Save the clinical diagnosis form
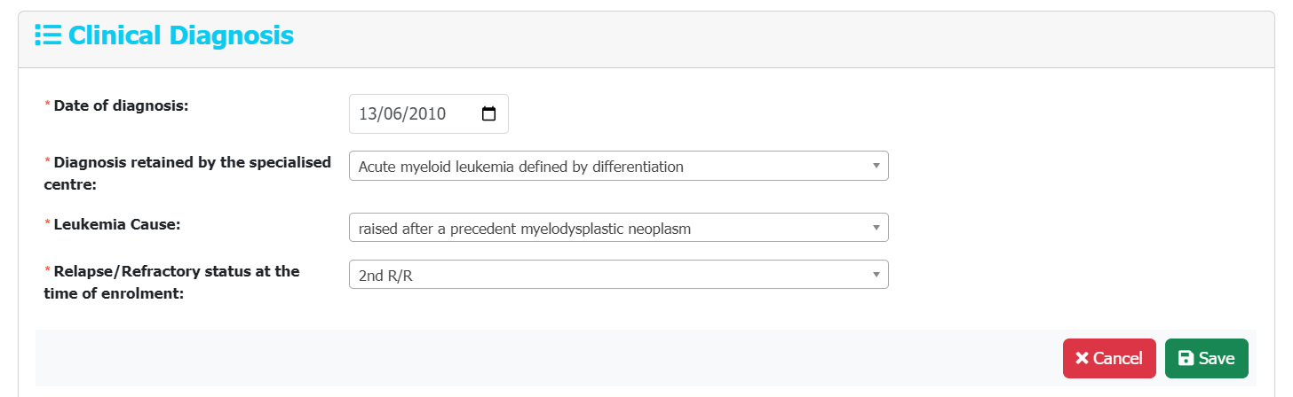The width and height of the screenshot is (1293, 397). (1207, 358)
